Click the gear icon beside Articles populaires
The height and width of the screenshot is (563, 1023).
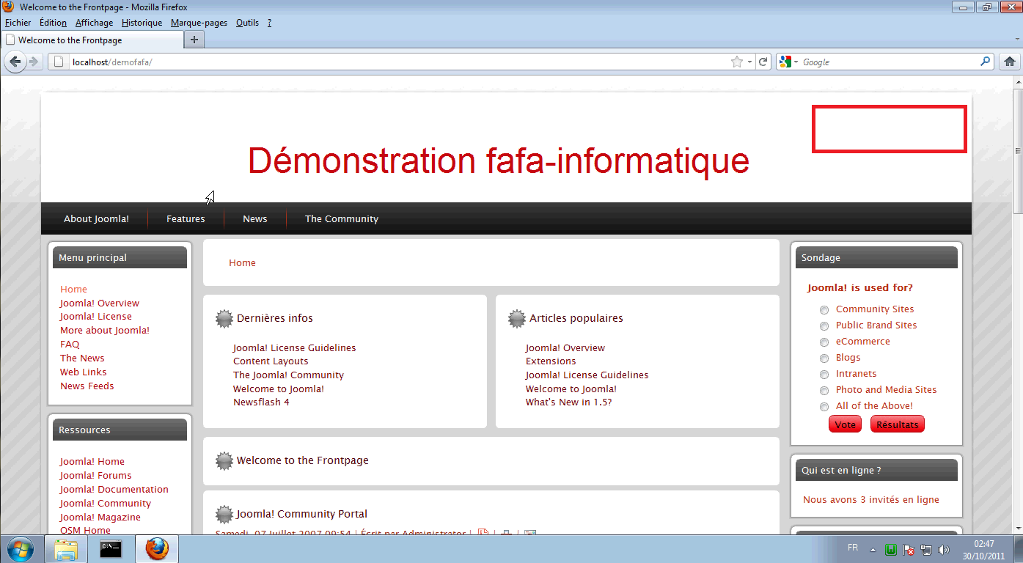[x=517, y=318]
